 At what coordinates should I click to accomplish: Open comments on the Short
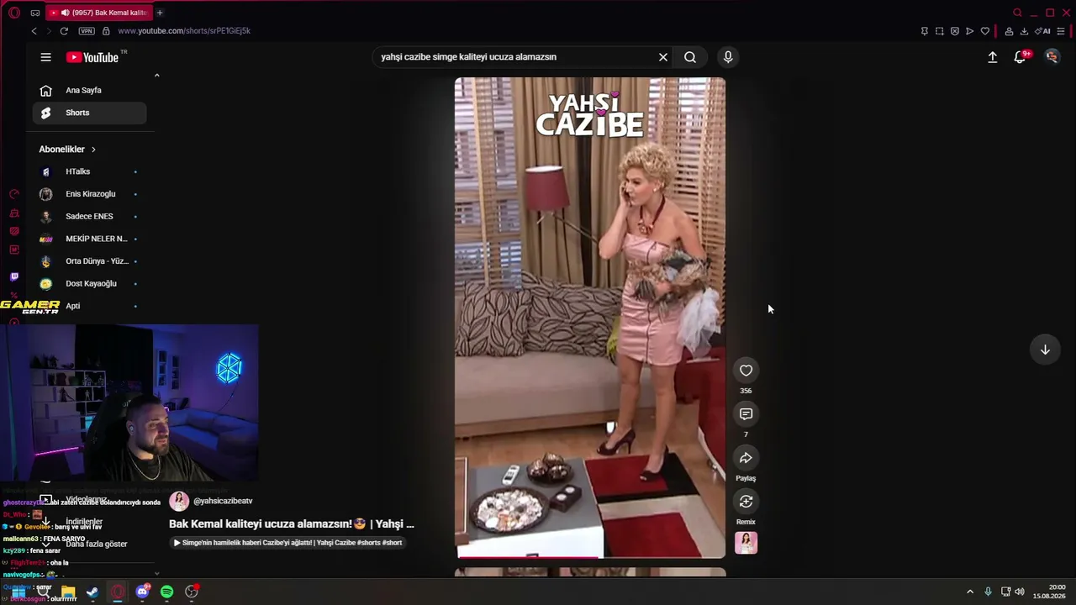pyautogui.click(x=746, y=414)
